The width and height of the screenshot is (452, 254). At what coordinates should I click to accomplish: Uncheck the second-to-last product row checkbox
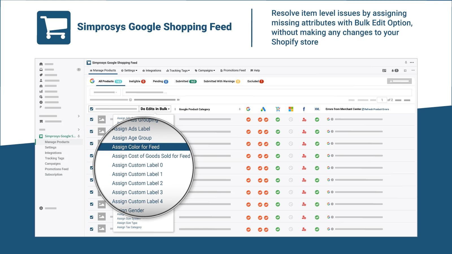click(x=92, y=217)
